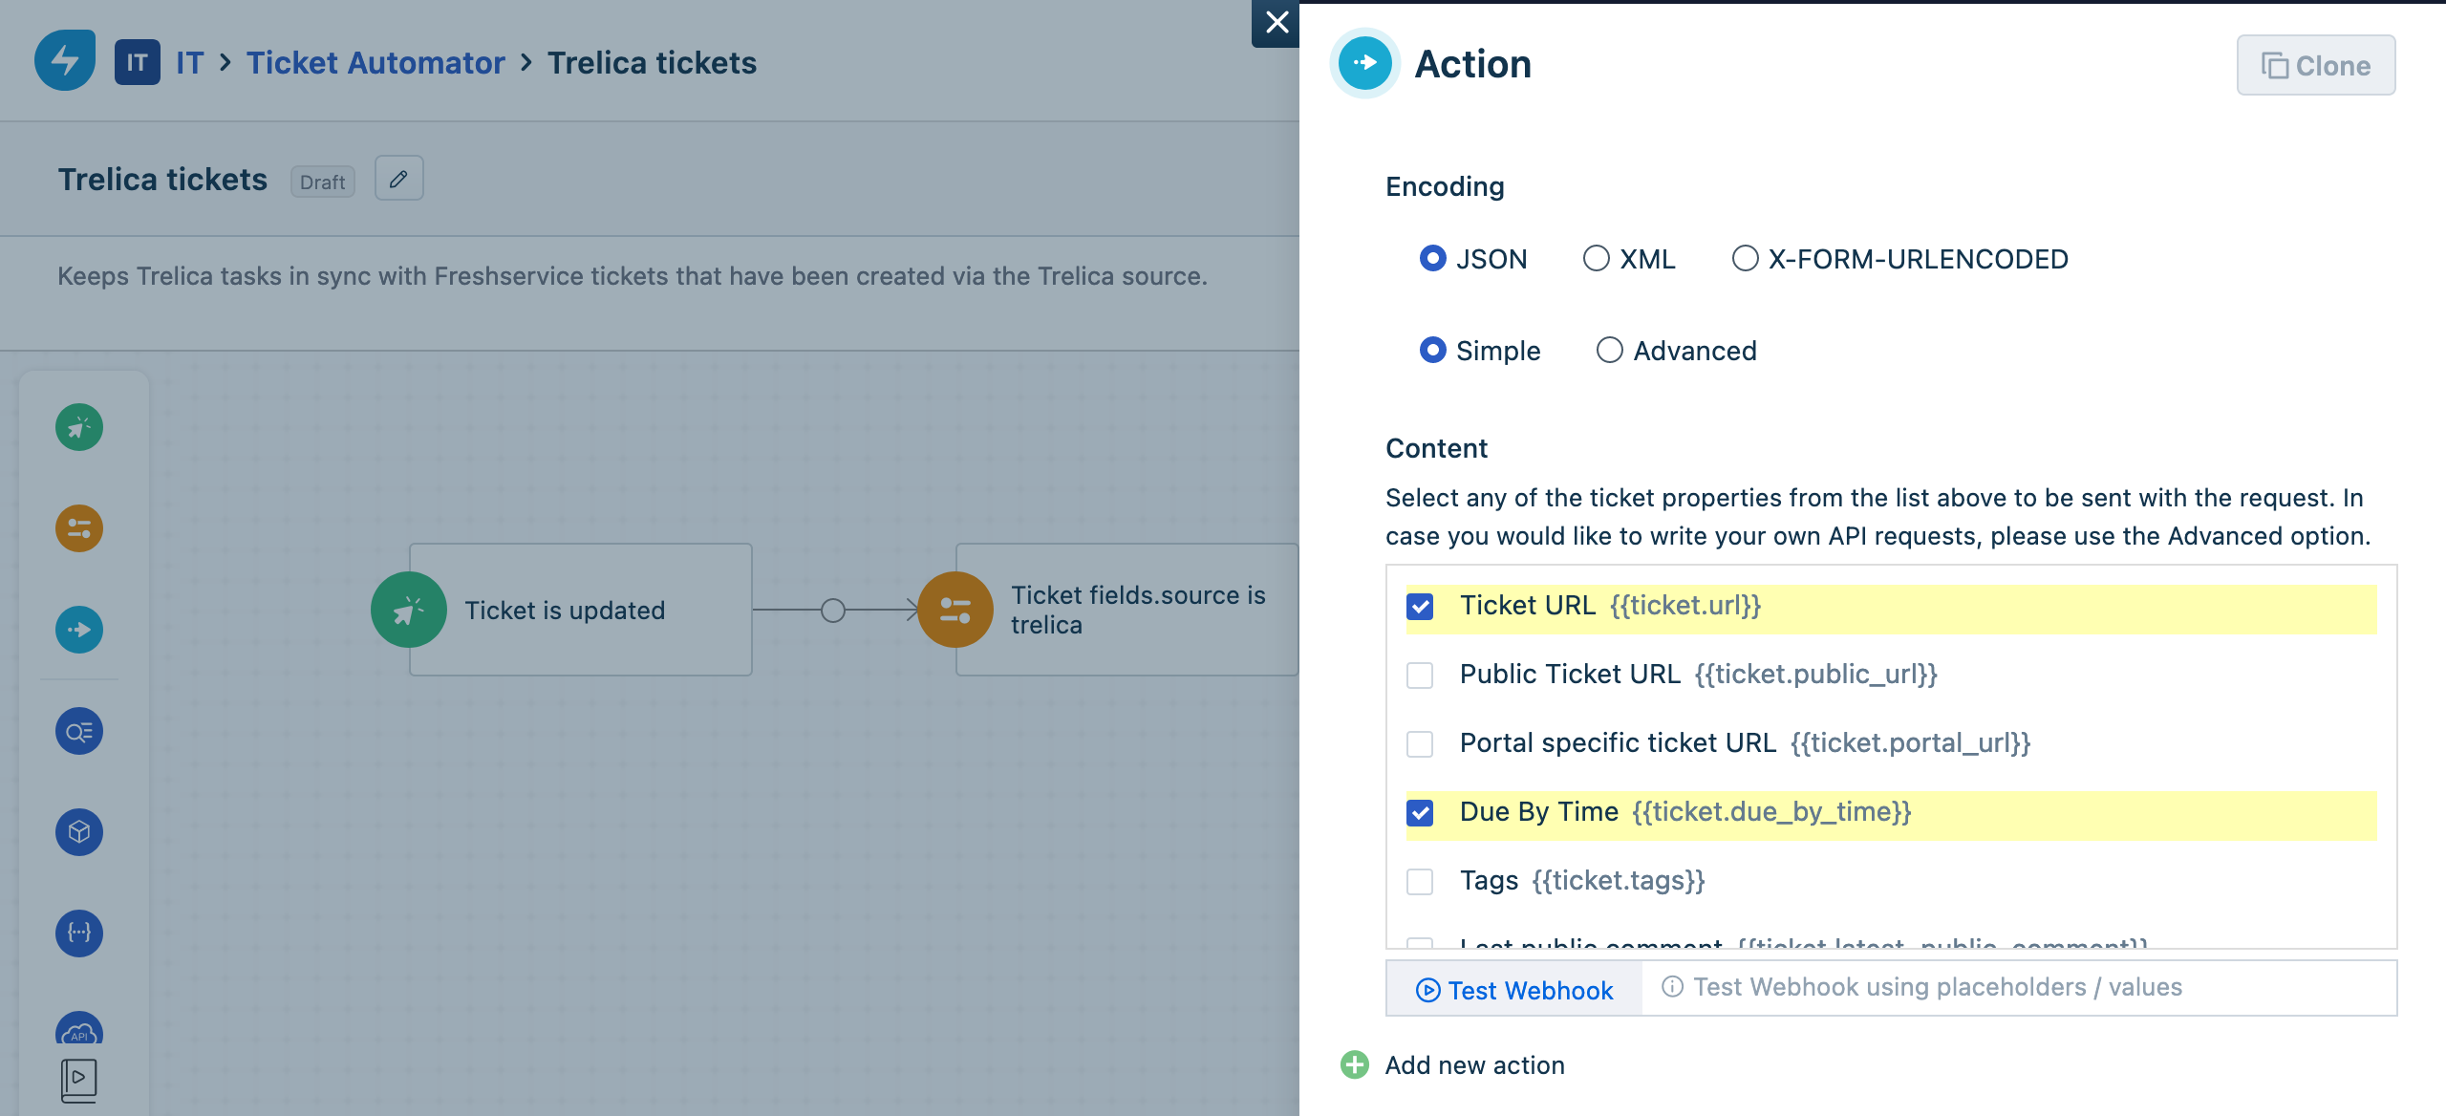Select X-FORM-URLENCODED encoding option
Viewport: 2446px width, 1116px height.
pyautogui.click(x=1746, y=258)
